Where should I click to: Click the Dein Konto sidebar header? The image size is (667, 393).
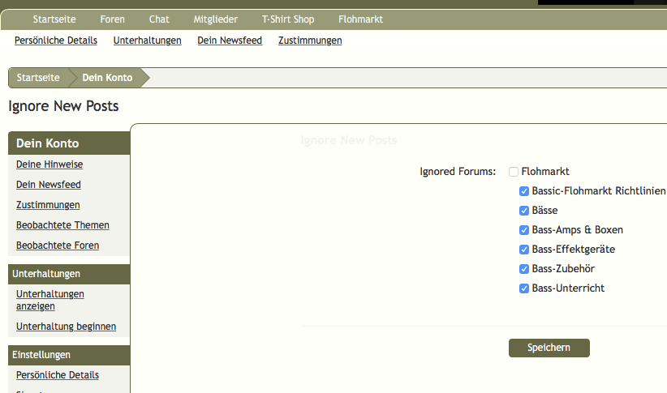pos(69,143)
